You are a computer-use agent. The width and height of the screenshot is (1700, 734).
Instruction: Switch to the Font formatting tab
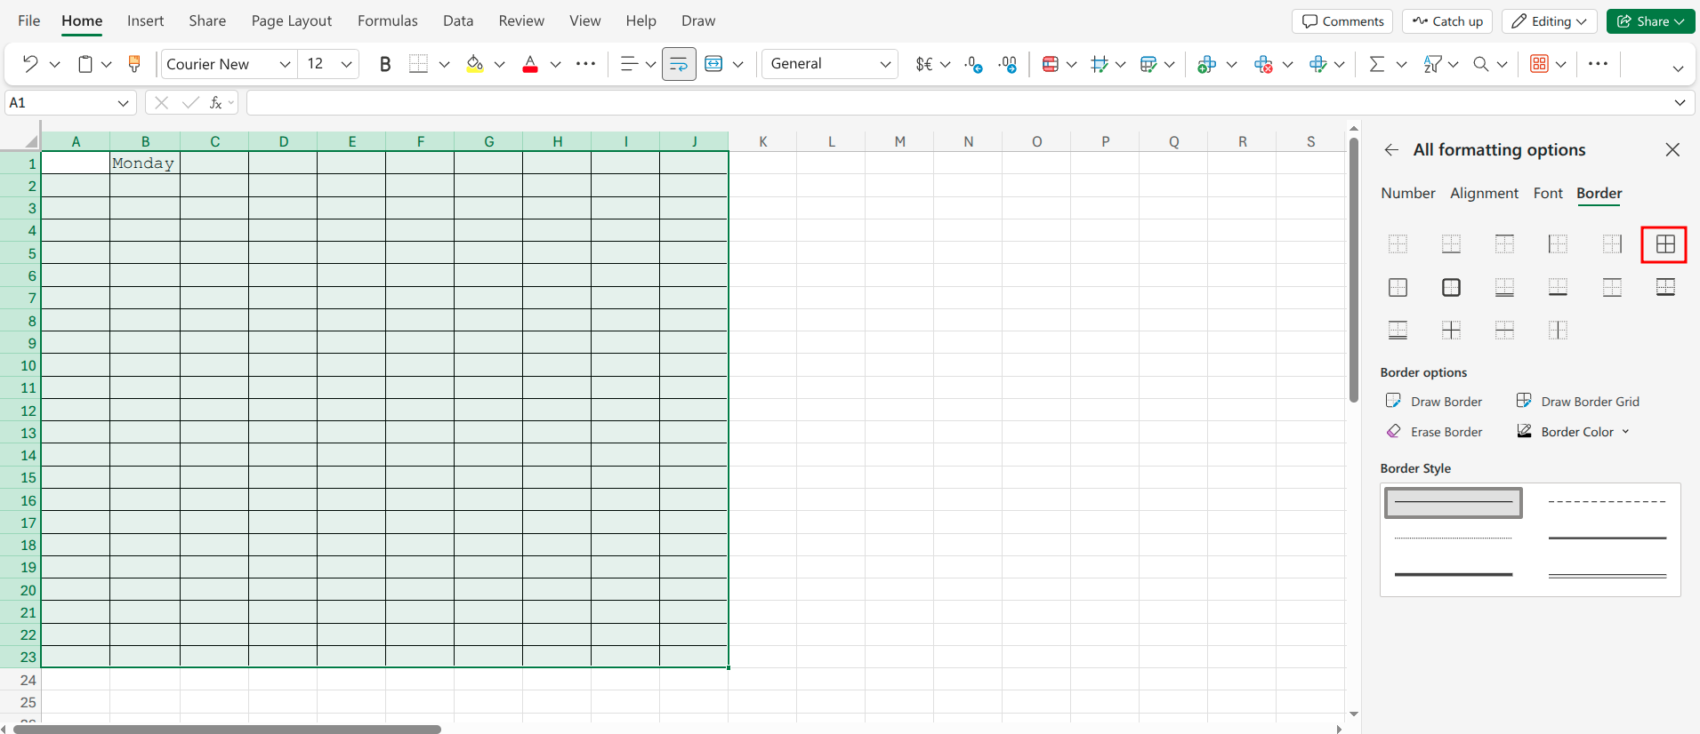coord(1548,193)
